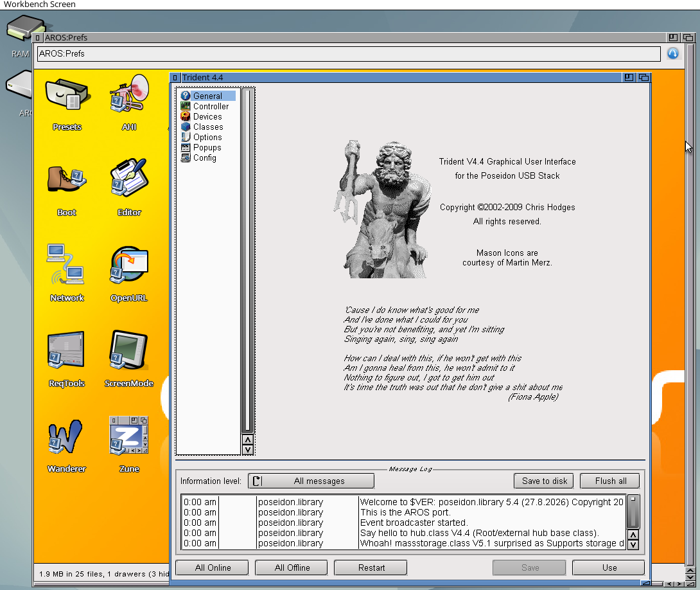The image size is (700, 590).
Task: Open the Information level cycle dropdown
Action: [x=311, y=481]
